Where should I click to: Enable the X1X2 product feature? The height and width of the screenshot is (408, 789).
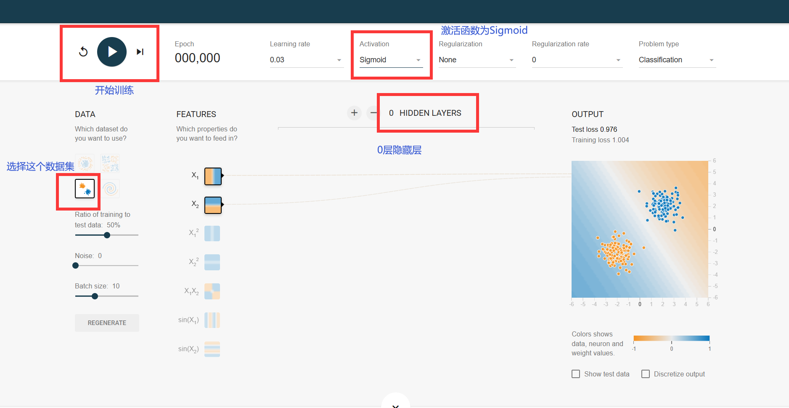pos(212,291)
